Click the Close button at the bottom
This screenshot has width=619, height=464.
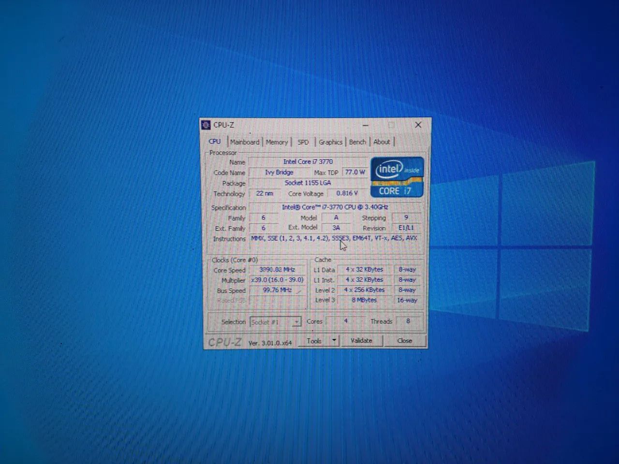(x=405, y=341)
